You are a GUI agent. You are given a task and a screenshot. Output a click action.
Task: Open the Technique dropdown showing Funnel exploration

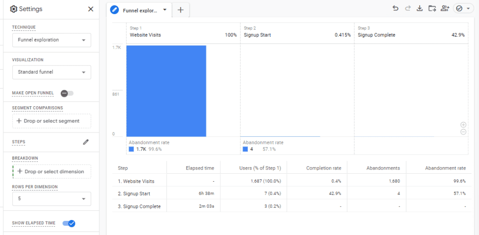coord(51,40)
